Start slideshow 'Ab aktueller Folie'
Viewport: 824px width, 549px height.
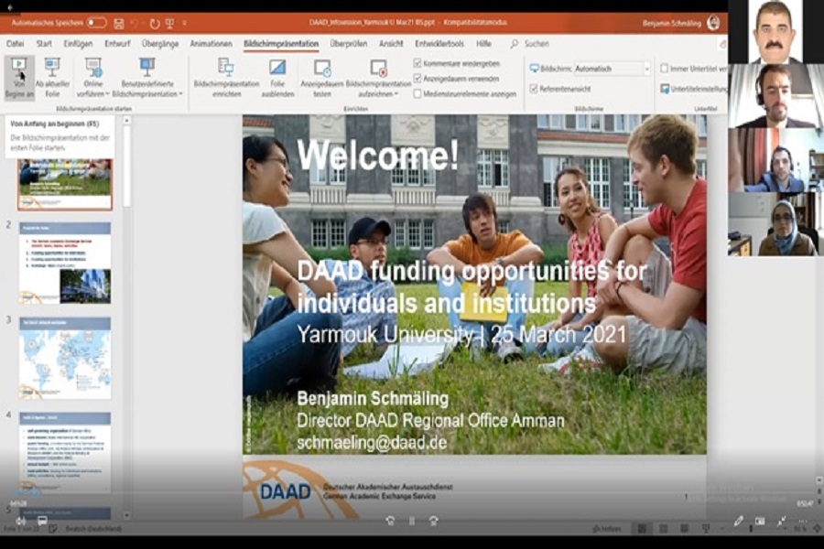(52, 78)
